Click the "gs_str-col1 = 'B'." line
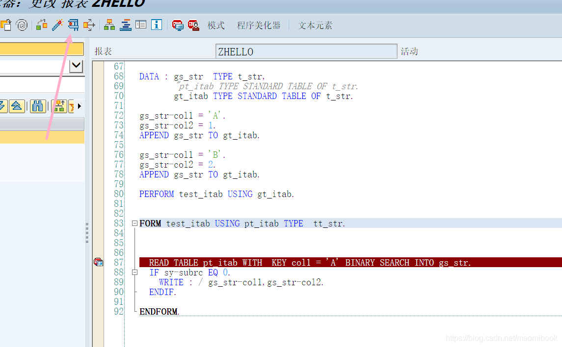 pos(183,155)
